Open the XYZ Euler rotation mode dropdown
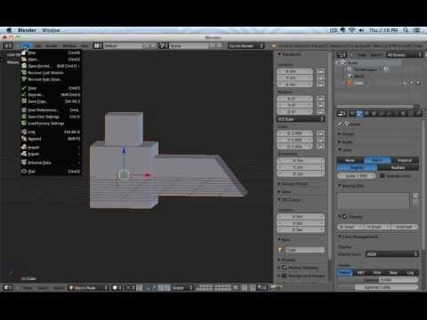 pyautogui.click(x=301, y=119)
